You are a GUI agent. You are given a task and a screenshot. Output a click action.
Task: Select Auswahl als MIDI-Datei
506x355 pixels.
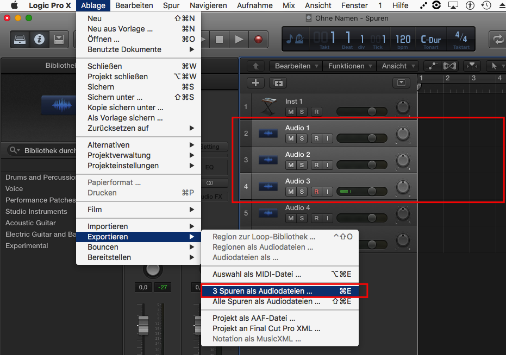280,274
